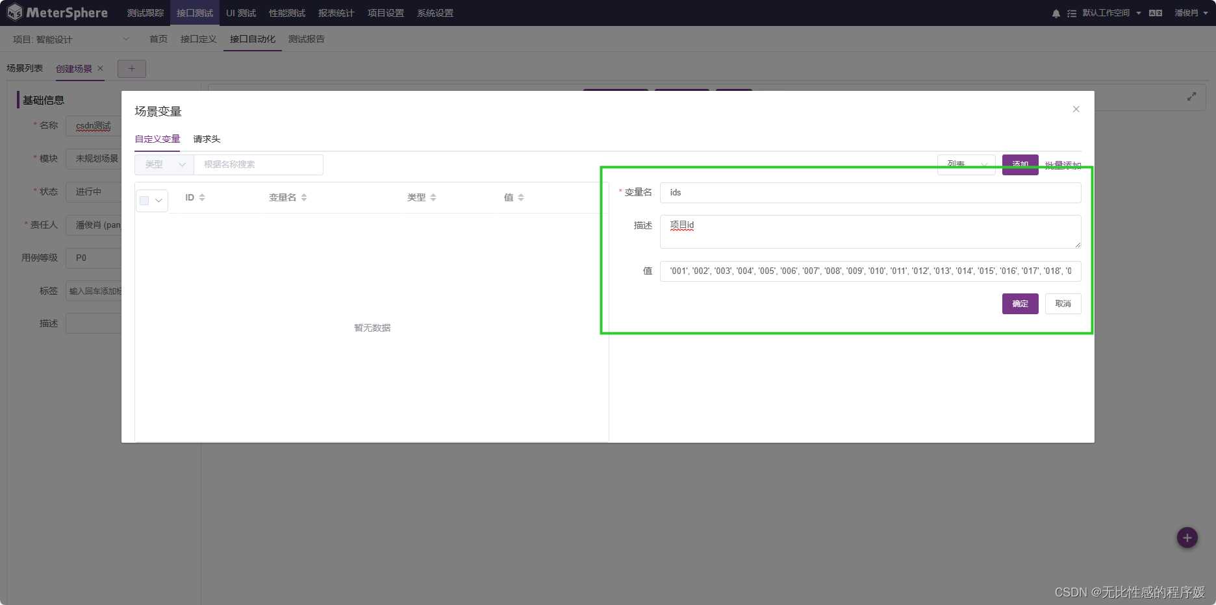1216x605 pixels.
Task: Click the 变量名 input field containing ids
Action: click(870, 193)
